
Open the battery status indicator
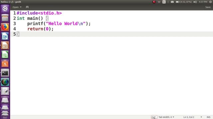click(x=183, y=2)
